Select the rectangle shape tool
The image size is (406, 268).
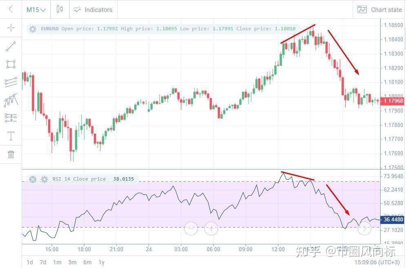point(11,64)
